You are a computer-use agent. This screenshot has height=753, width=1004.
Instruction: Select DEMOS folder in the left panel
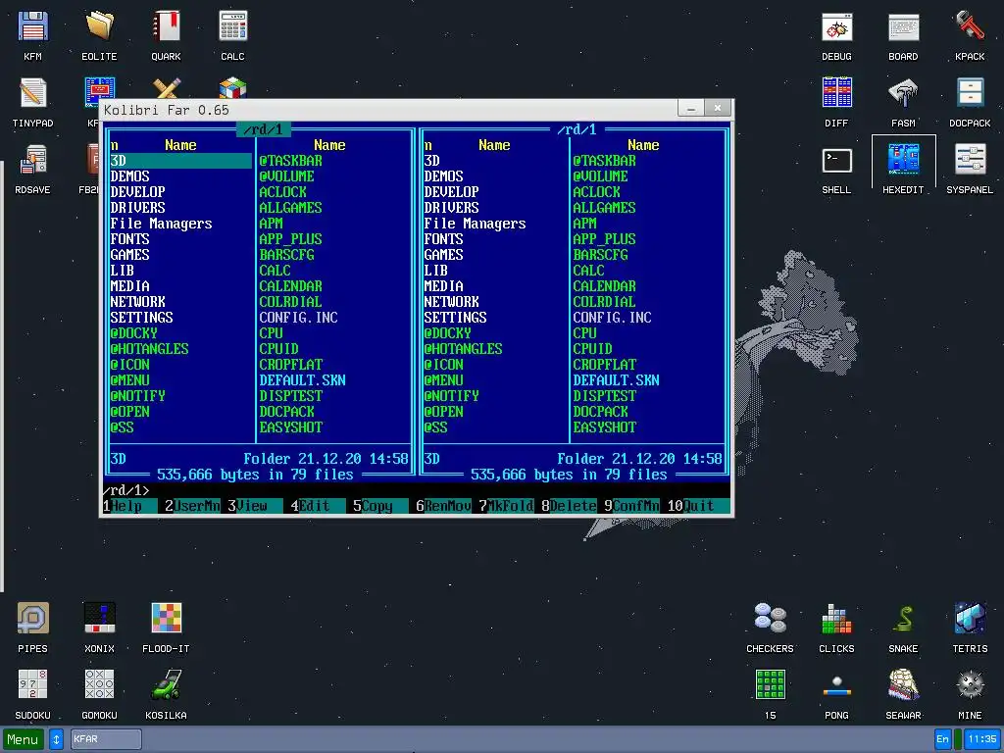tap(130, 176)
